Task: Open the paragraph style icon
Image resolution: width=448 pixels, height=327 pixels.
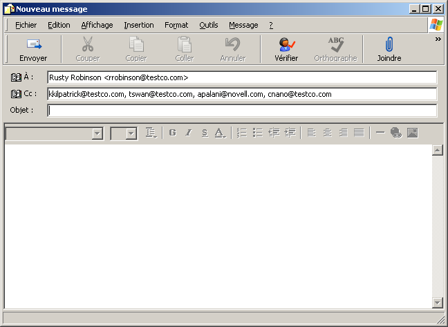Action: pos(151,133)
